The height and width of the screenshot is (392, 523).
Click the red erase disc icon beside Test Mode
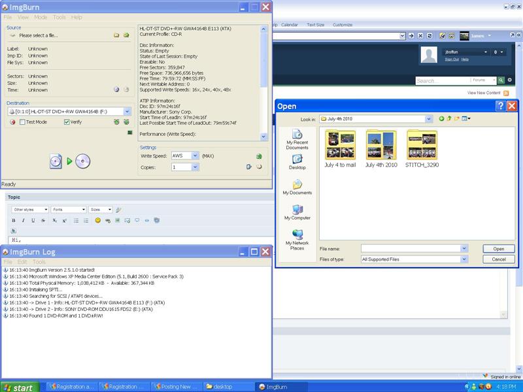[12, 122]
